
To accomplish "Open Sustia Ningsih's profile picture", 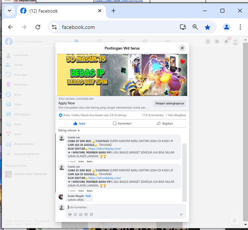I will tap(62, 196).
